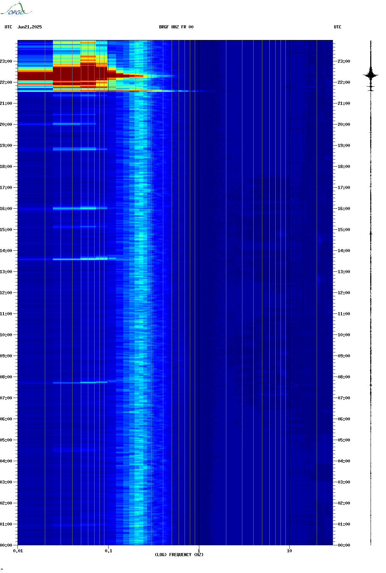The height and width of the screenshot is (573, 386).
Task: Click the station title BRGF HHZ FR 00
Action: [x=176, y=27]
